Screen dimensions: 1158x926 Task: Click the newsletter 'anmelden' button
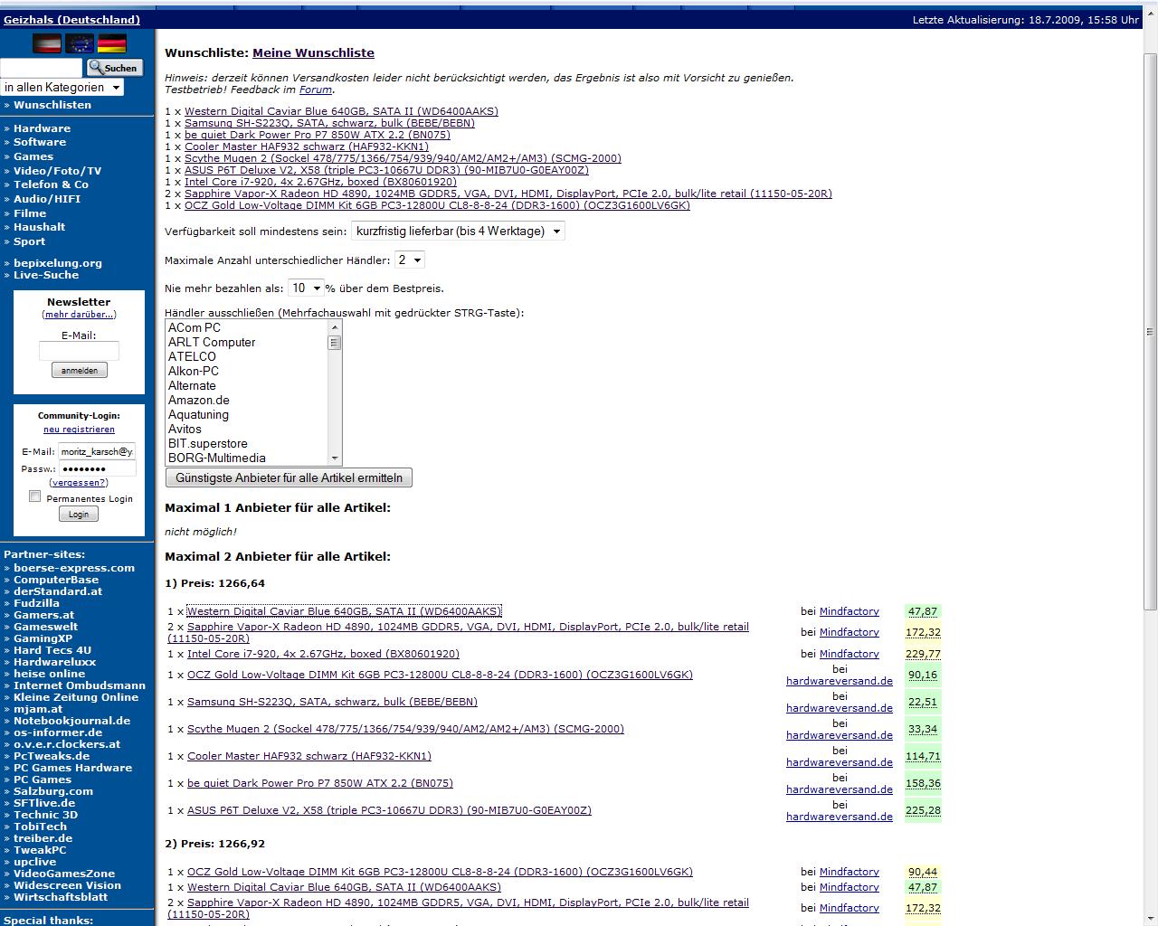click(80, 370)
